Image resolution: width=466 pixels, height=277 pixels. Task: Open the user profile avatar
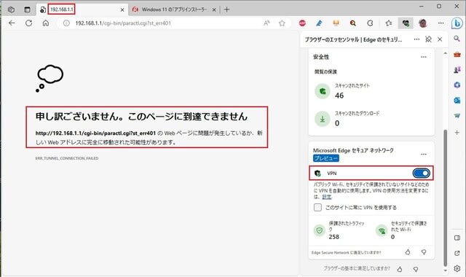[x=422, y=23]
